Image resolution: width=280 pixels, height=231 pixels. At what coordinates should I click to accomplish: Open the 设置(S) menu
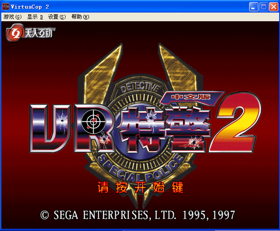pyautogui.click(x=57, y=17)
